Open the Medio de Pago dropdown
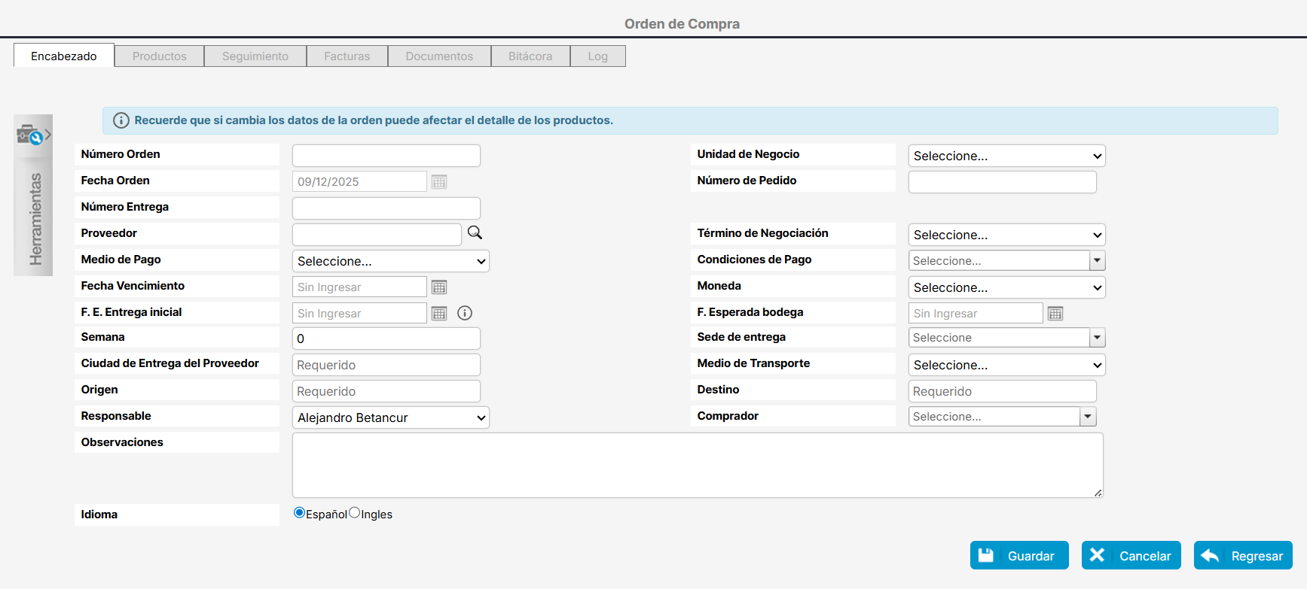Screen dimensions: 1307x589 [x=390, y=262]
